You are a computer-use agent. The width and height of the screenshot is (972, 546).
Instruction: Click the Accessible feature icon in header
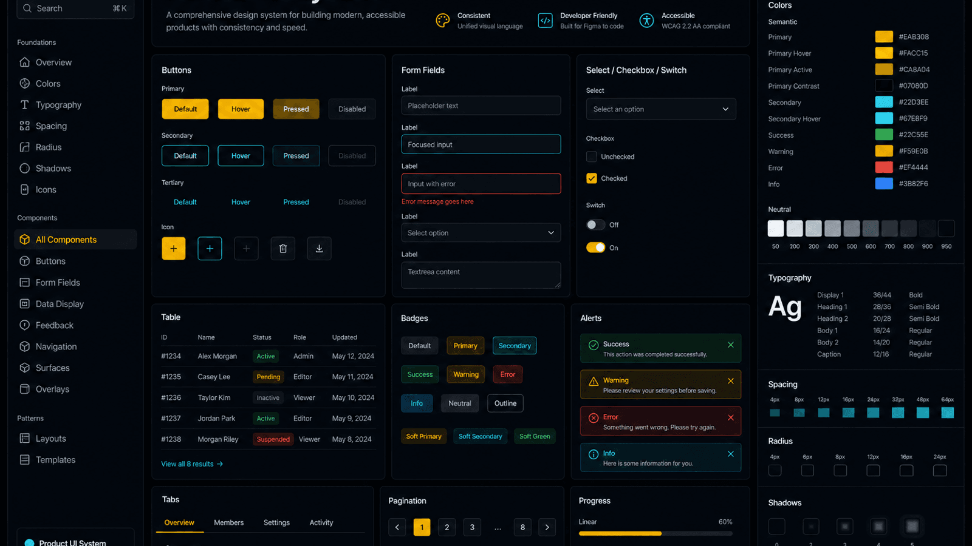pyautogui.click(x=646, y=21)
